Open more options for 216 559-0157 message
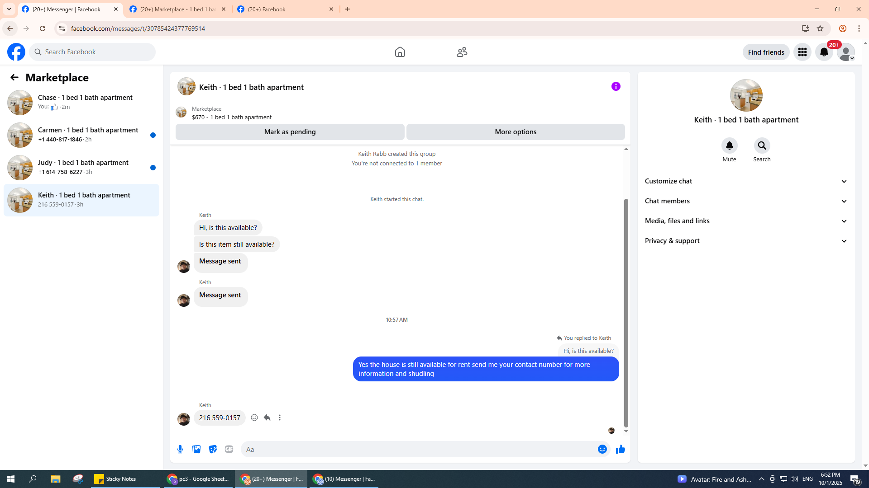 280,418
